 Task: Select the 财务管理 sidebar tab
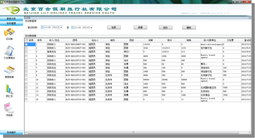(x=11, y=23)
